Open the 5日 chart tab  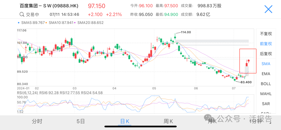[81, 121]
